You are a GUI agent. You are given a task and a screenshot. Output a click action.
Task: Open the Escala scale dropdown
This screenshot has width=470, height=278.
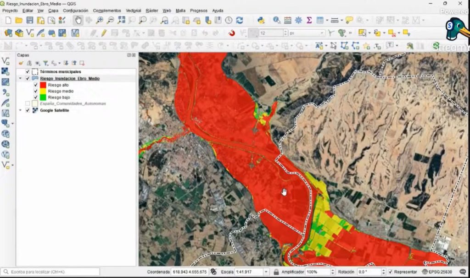coord(266,272)
